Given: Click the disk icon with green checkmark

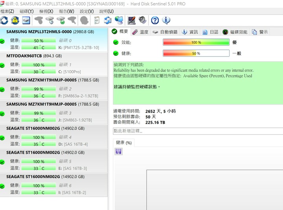Looking at the screenshot, I should click(x=61, y=20).
